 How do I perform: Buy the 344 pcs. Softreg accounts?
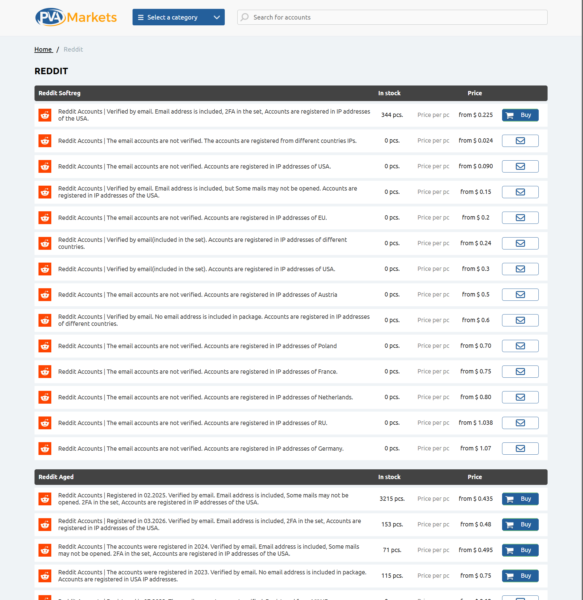[520, 115]
